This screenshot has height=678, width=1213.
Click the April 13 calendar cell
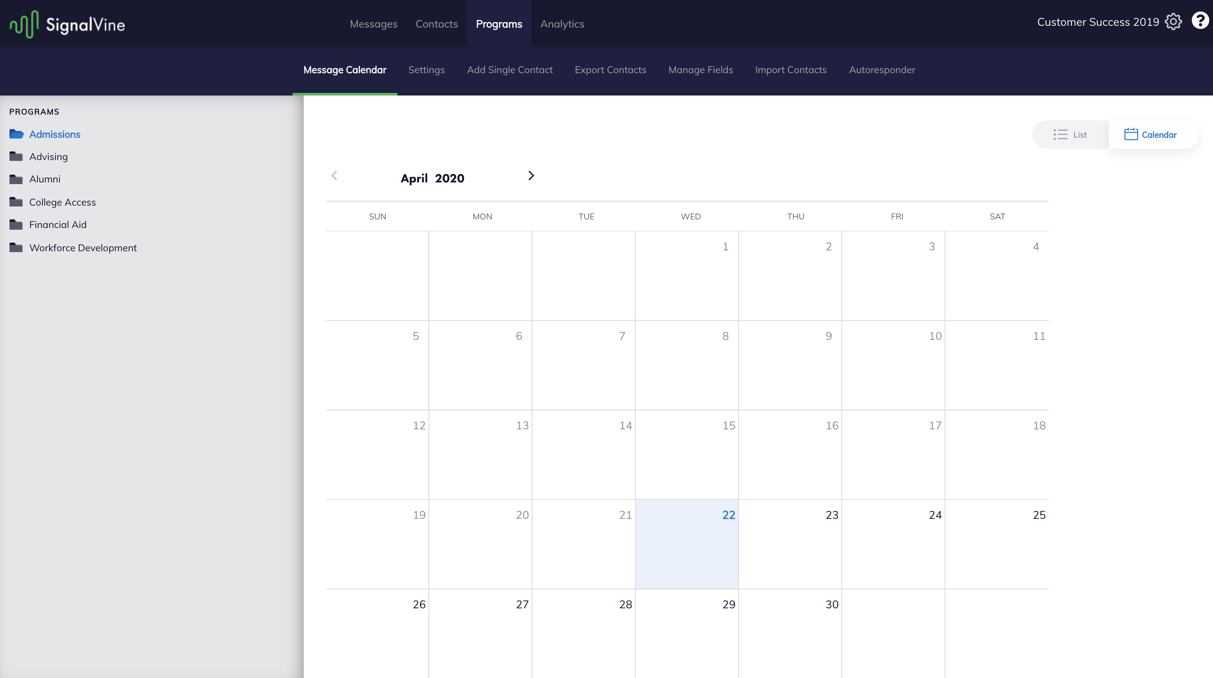(480, 455)
